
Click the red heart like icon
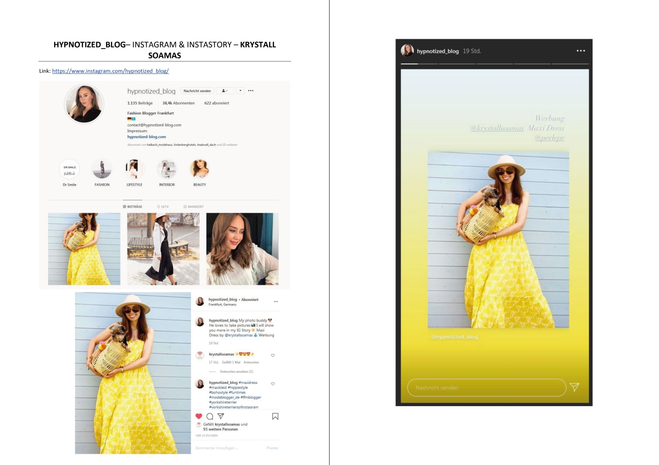(199, 416)
